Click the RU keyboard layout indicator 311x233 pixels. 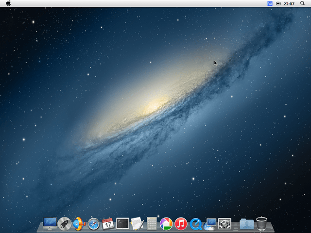[270, 3]
